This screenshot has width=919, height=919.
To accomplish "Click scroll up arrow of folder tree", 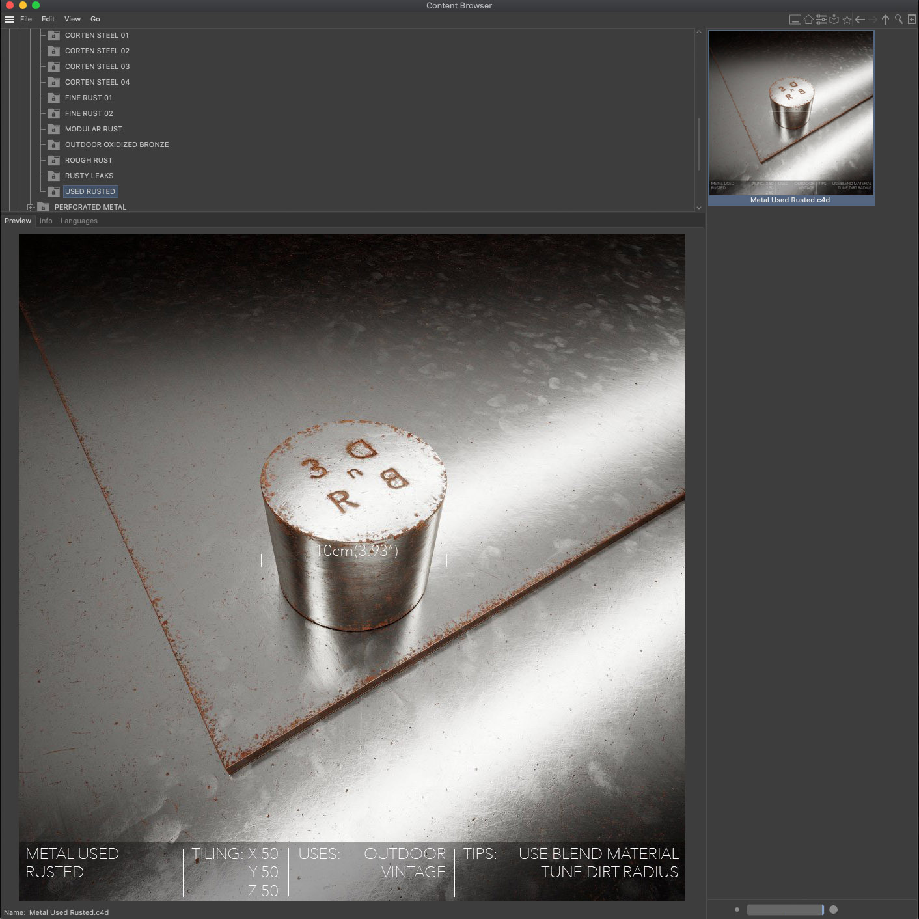I will (x=699, y=32).
